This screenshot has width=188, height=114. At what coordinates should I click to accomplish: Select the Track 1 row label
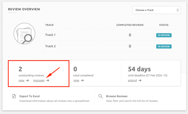click(x=50, y=35)
